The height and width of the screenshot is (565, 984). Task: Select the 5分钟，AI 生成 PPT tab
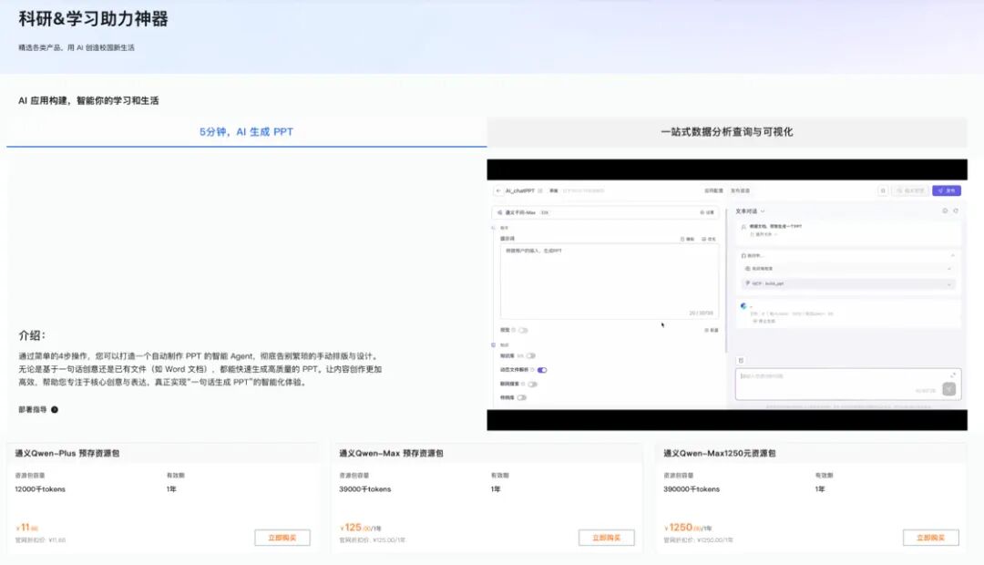[246, 132]
